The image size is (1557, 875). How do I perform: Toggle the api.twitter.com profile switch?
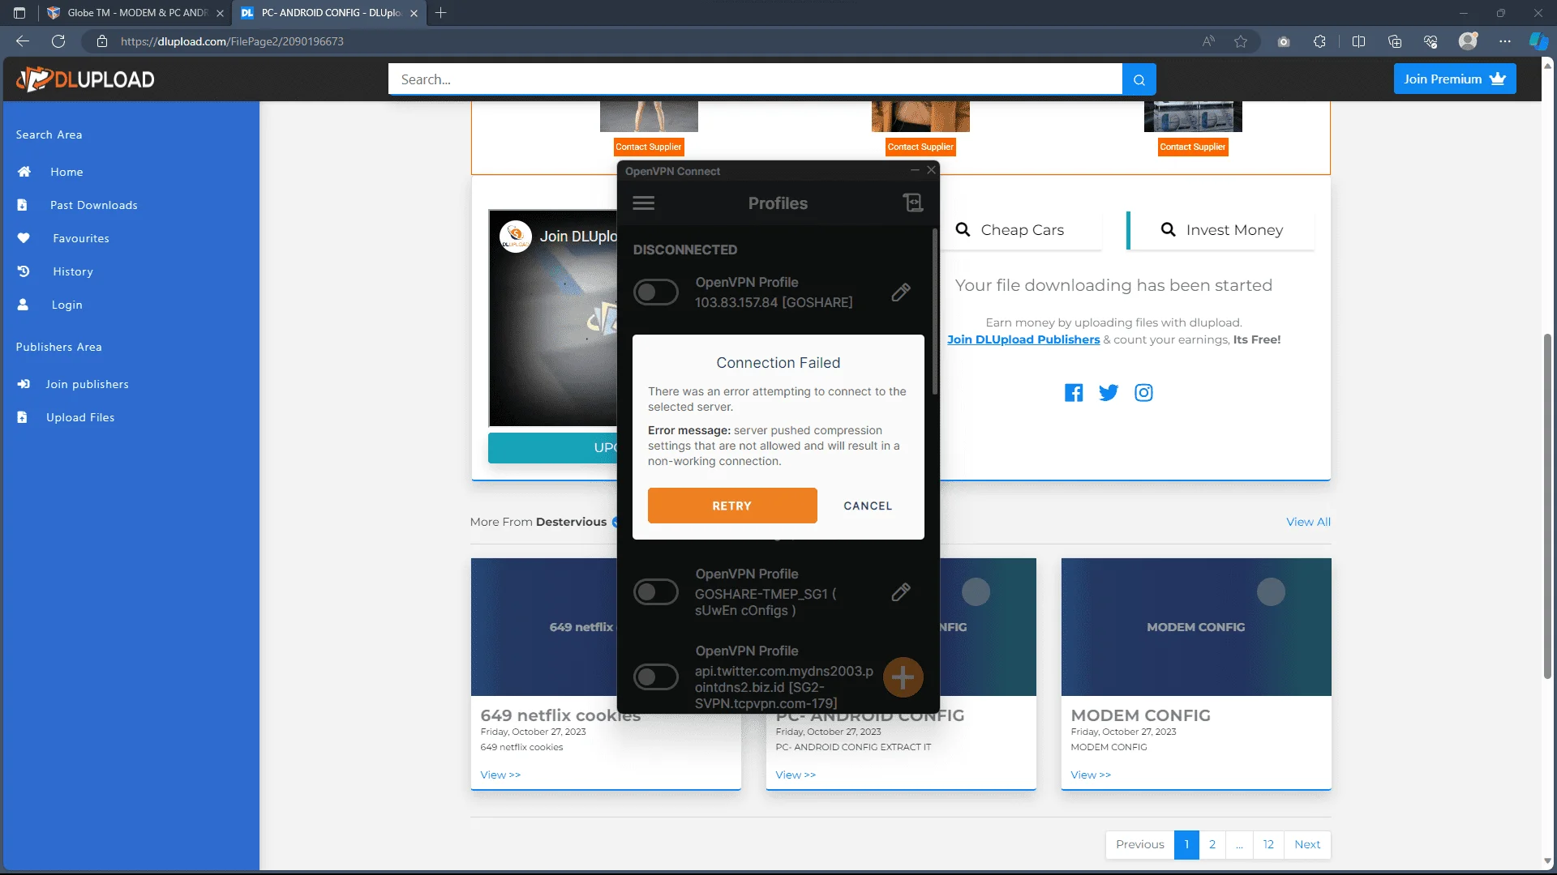pos(656,677)
